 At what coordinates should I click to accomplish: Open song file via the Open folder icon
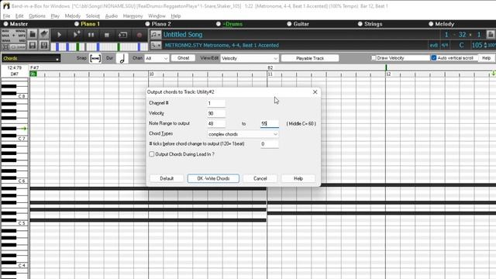[x=33, y=34]
